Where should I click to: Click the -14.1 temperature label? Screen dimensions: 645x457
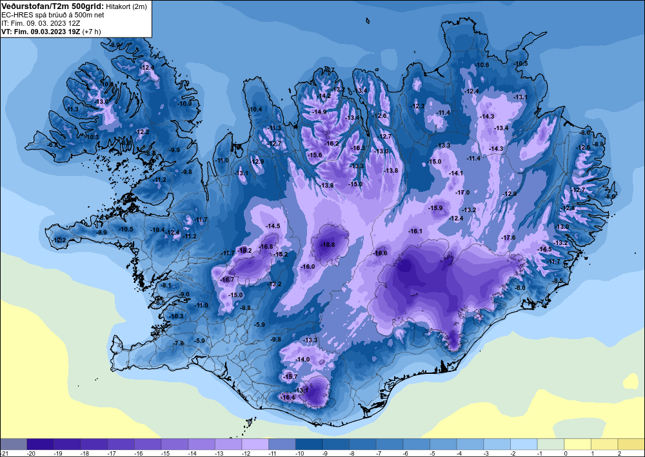[x=456, y=173]
